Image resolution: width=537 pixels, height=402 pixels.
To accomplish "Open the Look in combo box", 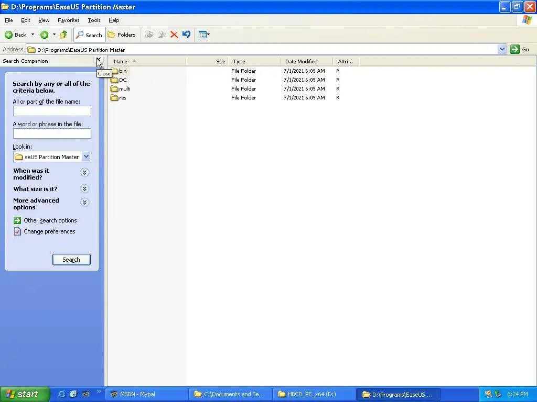I will point(52,157).
